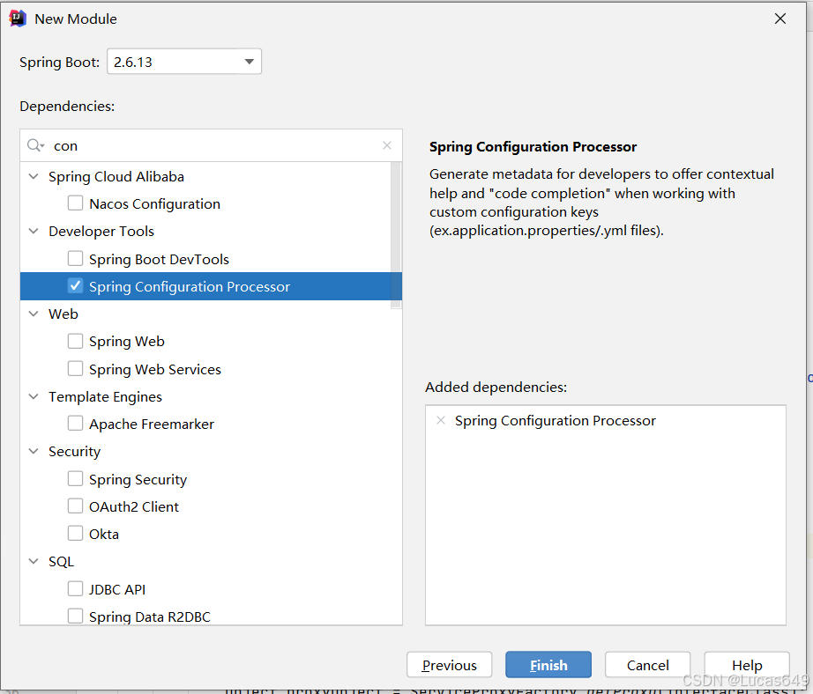This screenshot has width=813, height=694.
Task: Collapse the Developer Tools group
Action: 34,231
